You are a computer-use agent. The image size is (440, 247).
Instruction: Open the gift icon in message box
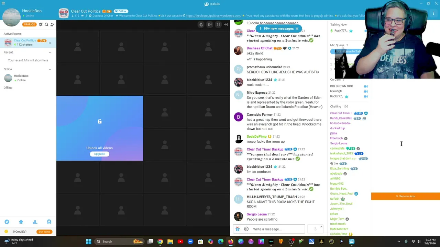[x=238, y=229]
